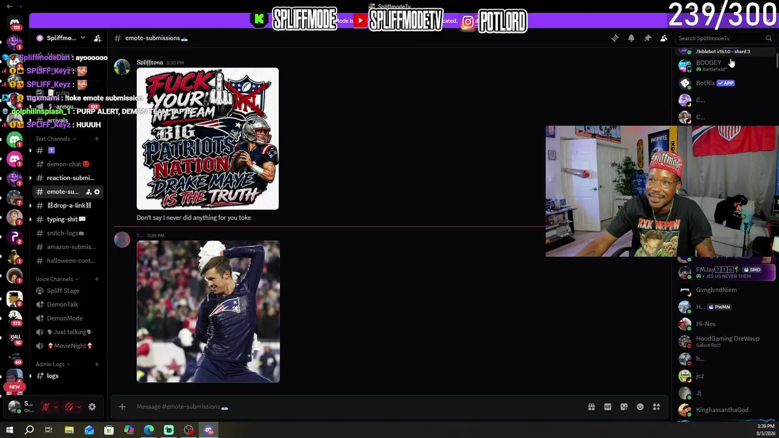The width and height of the screenshot is (779, 438).
Task: Go to the typing-shit channel
Action: [x=67, y=220]
